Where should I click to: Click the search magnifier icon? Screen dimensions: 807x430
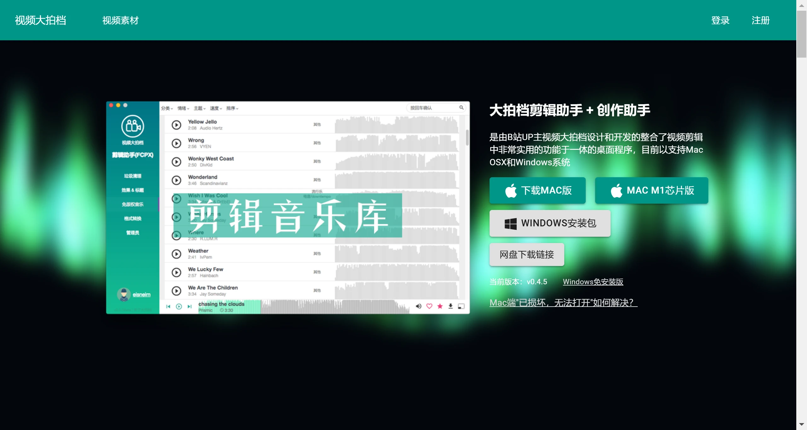point(462,107)
